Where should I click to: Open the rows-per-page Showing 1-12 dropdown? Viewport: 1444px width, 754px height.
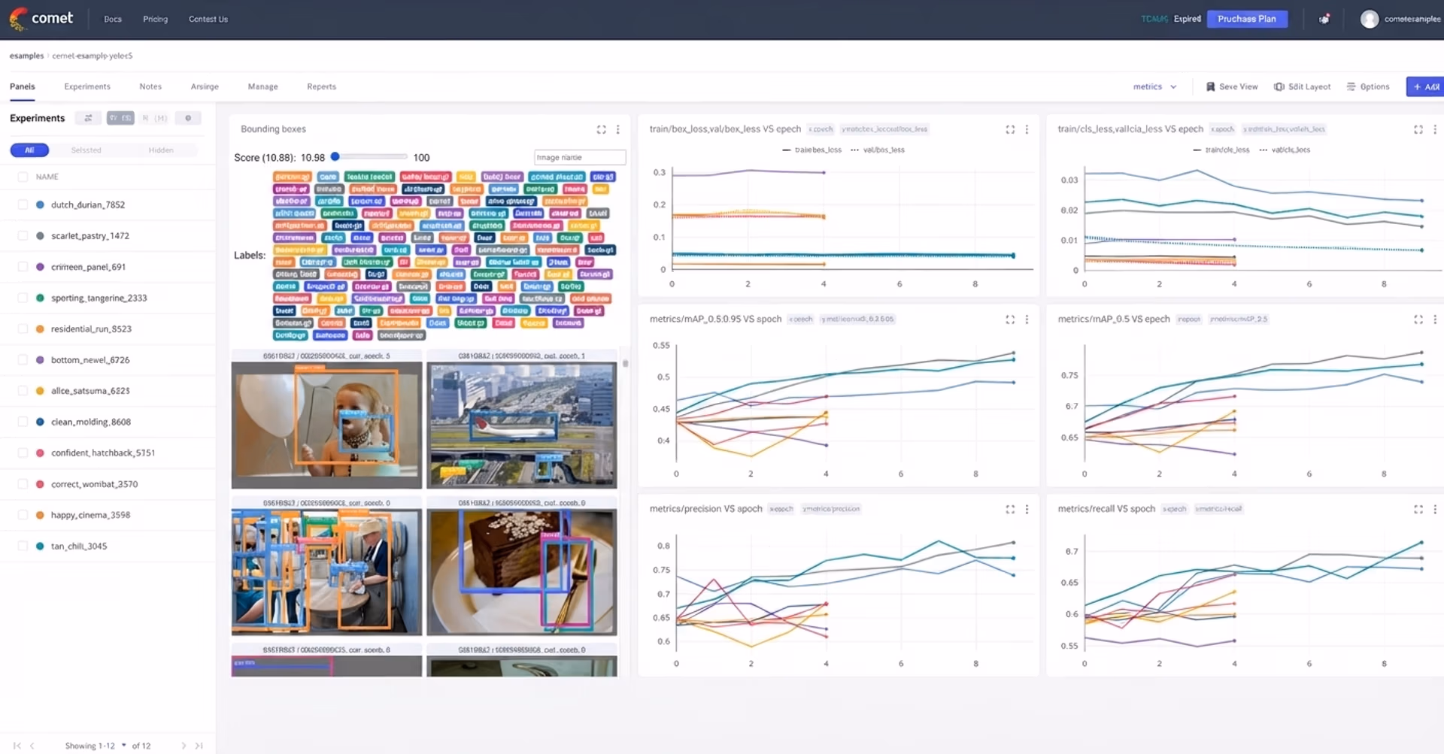tap(96, 746)
